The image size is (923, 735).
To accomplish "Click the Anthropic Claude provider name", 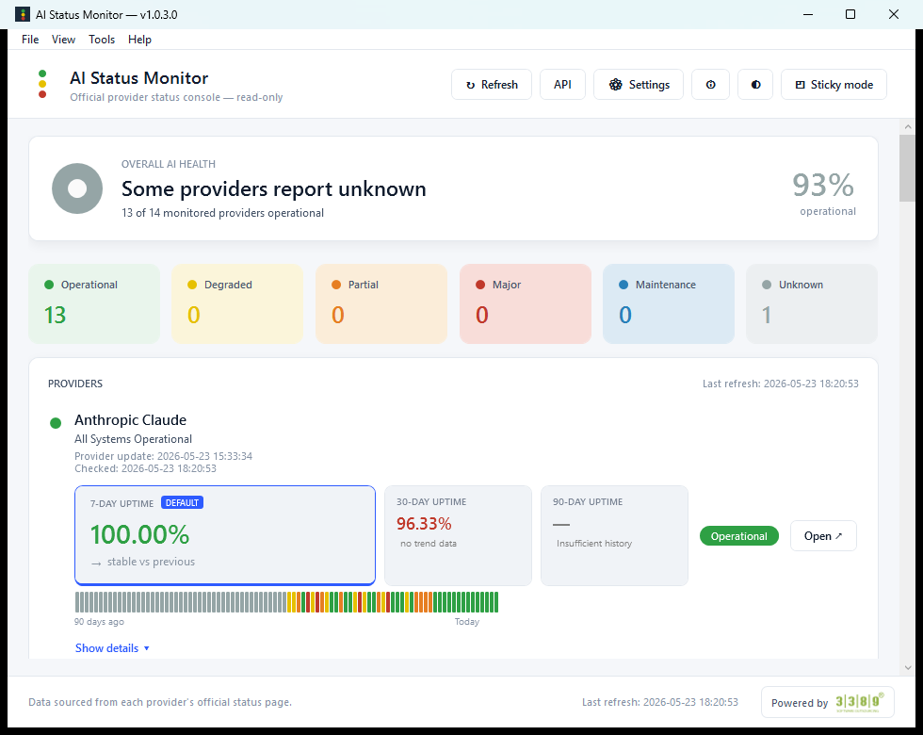I will pos(130,420).
